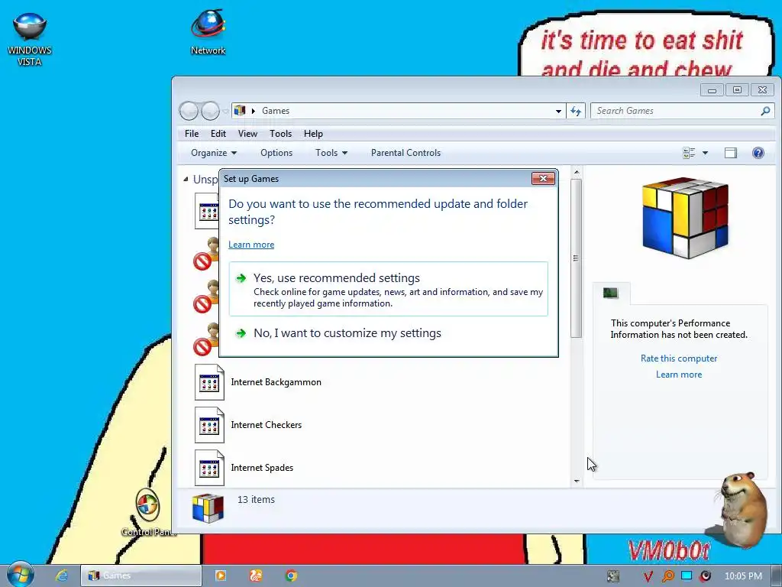782x587 pixels.
Task: Click Options in the toolbar
Action: 276,153
